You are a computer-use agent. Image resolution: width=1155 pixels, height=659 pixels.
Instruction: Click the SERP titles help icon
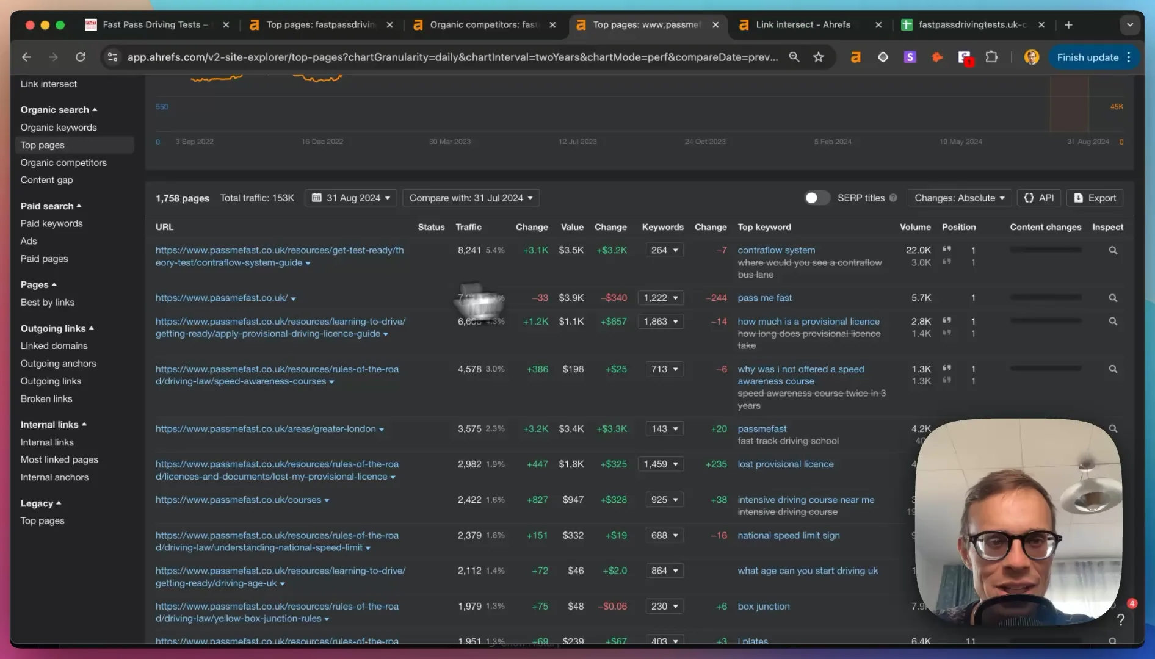click(x=893, y=198)
